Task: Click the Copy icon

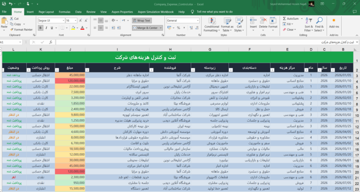Action: (x=12, y=24)
